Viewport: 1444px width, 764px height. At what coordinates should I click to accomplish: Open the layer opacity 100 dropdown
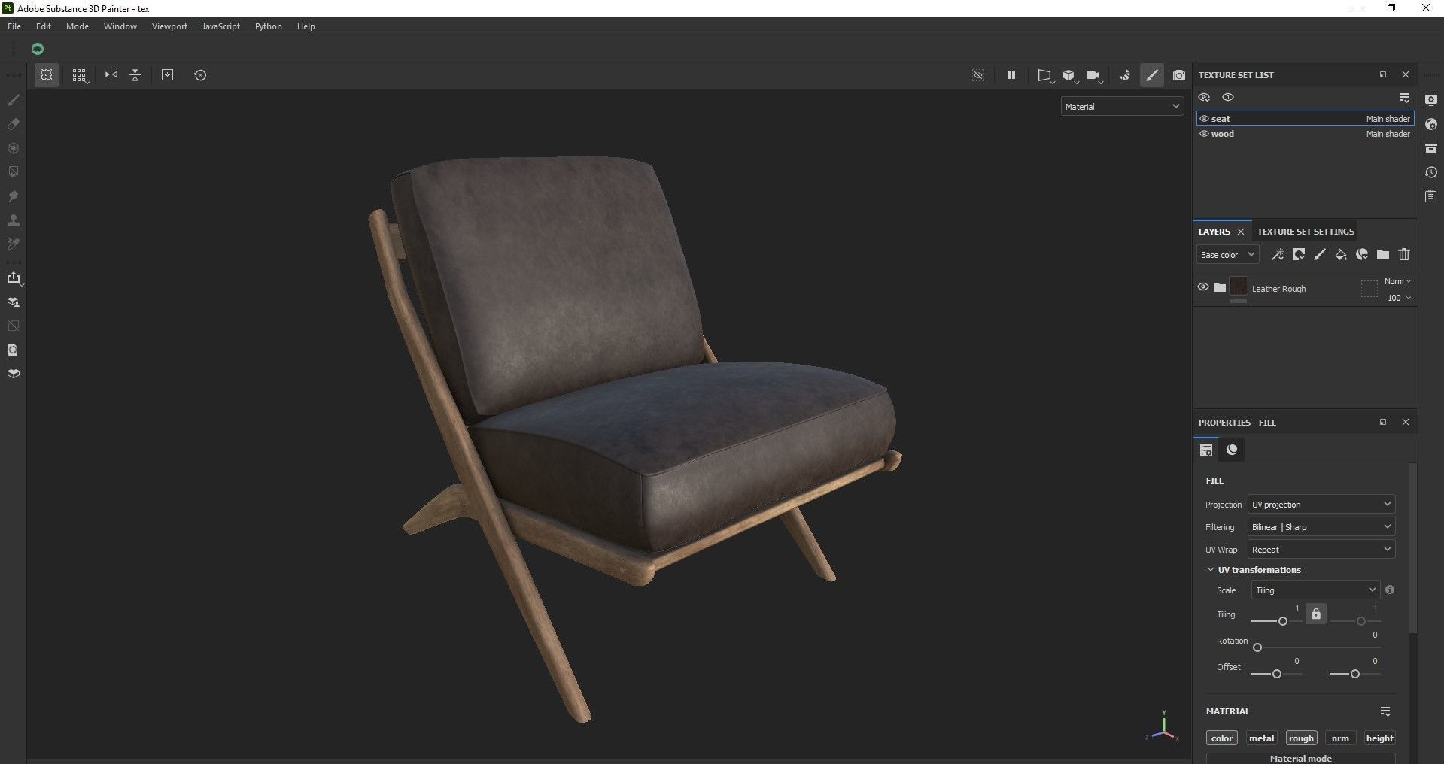coord(1399,298)
